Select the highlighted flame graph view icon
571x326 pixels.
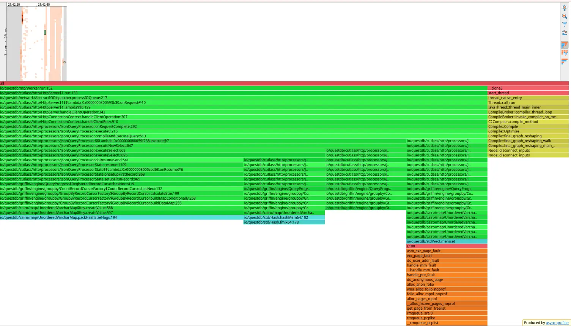point(564,45)
